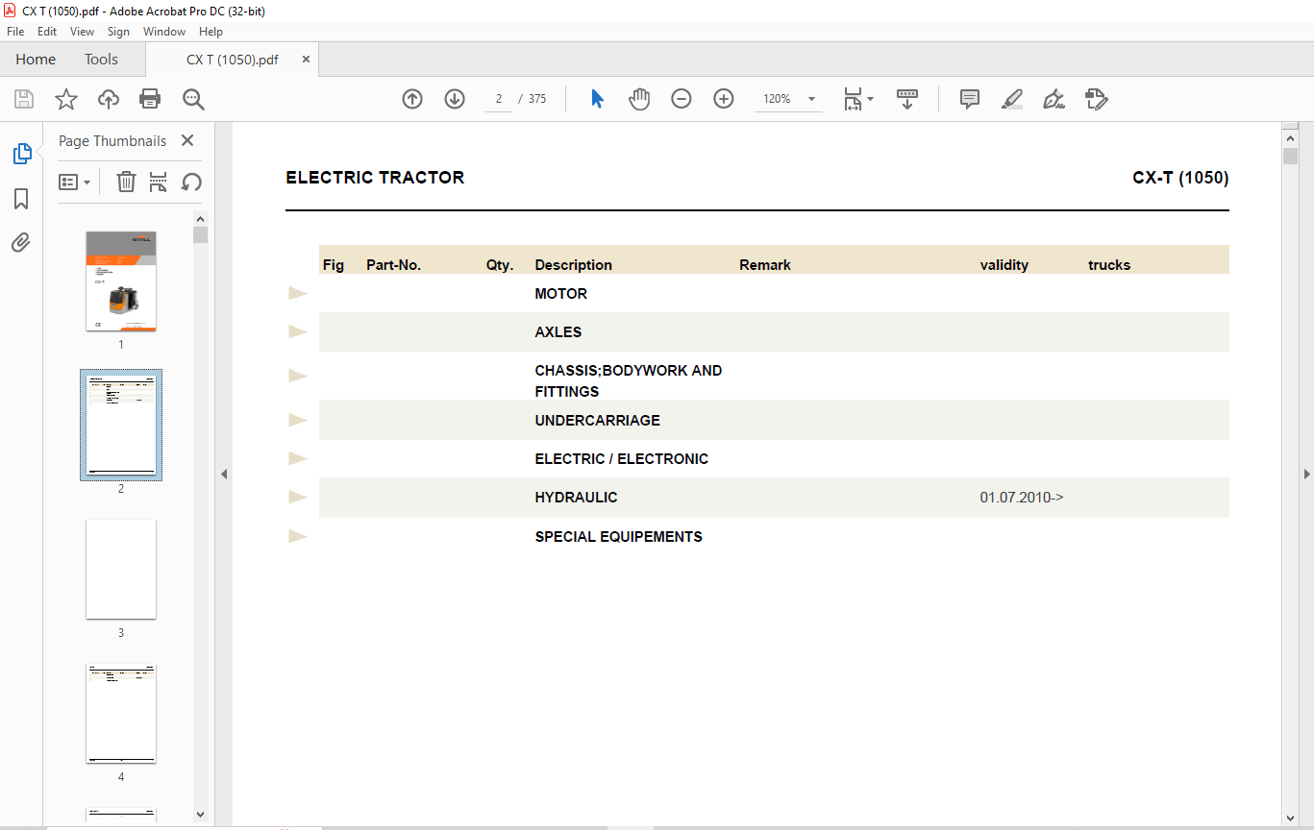The width and height of the screenshot is (1314, 830).
Task: Click the thumbnails panel scroll down arrow
Action: [x=200, y=814]
